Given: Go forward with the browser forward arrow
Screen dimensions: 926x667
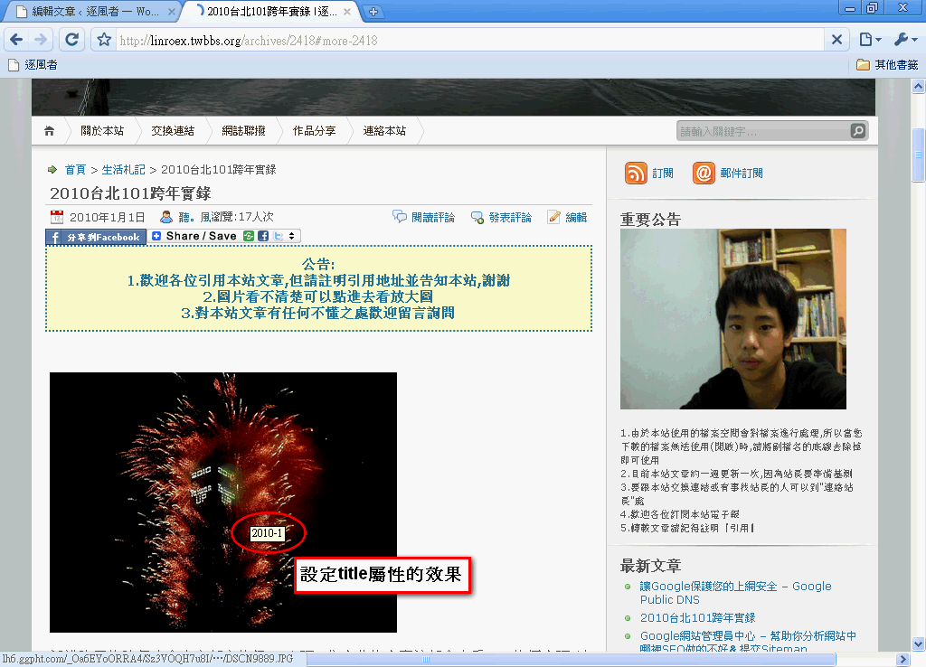Looking at the screenshot, I should tap(40, 40).
